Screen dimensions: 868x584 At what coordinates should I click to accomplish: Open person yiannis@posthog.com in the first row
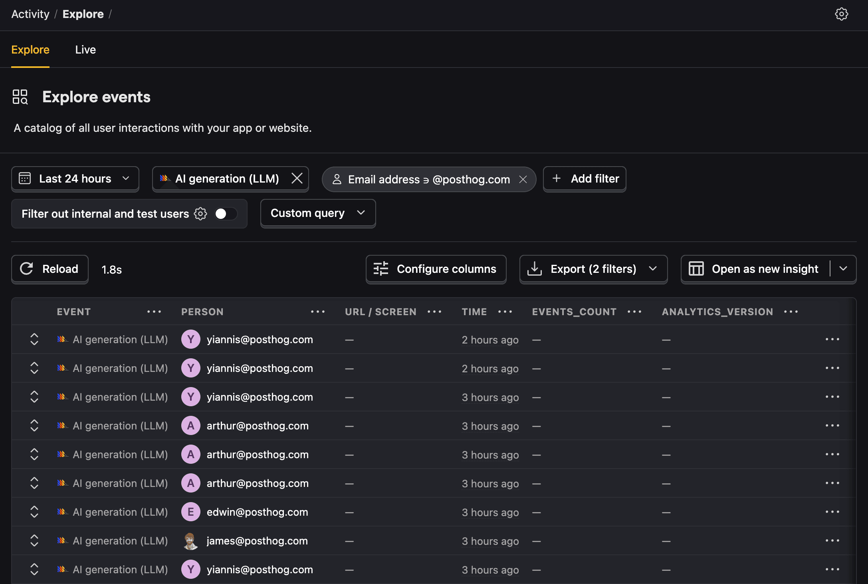pyautogui.click(x=260, y=340)
